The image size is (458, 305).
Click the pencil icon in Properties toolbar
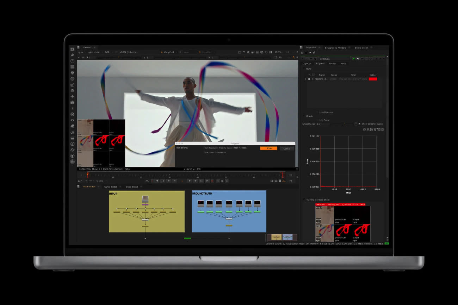point(314,52)
